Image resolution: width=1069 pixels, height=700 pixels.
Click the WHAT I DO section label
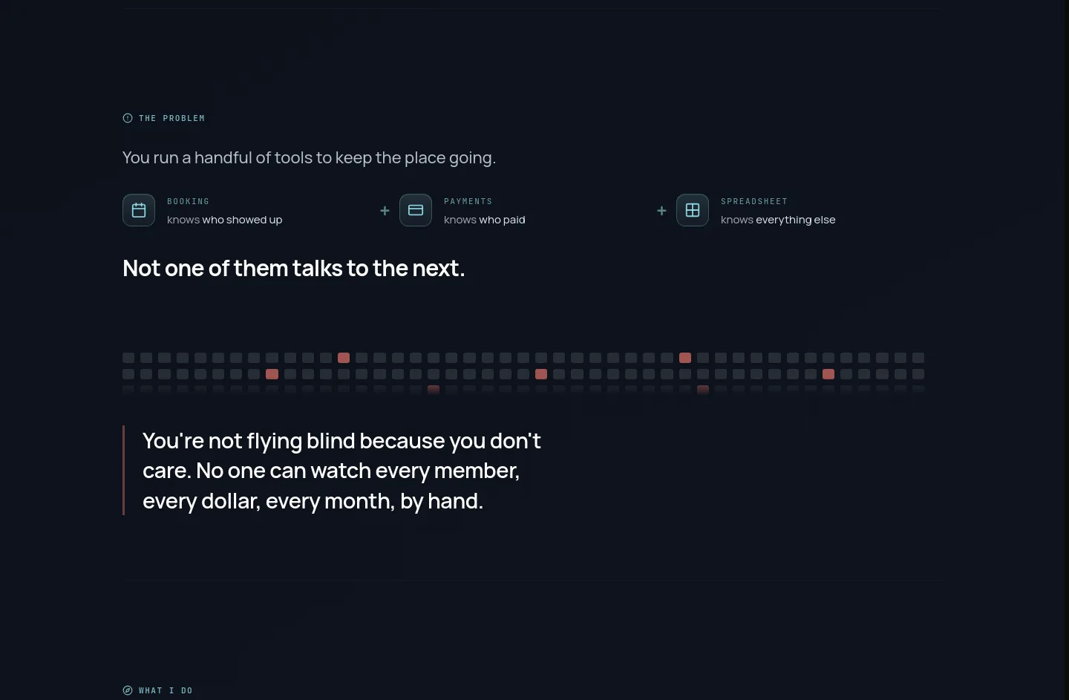point(166,690)
